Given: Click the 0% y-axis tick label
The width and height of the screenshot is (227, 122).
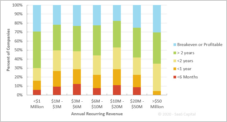Looking at the screenshot, I should pos(20,95).
